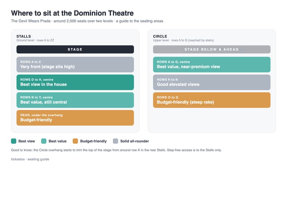Click the Solid all-rounder legend label
This screenshot has width=287, height=200.
click(135, 141)
